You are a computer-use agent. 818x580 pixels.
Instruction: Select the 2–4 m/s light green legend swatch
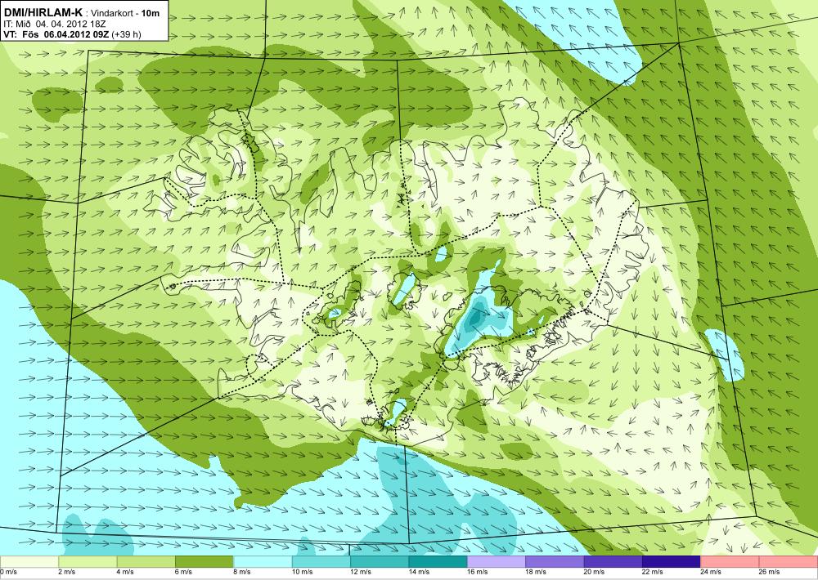click(x=88, y=562)
